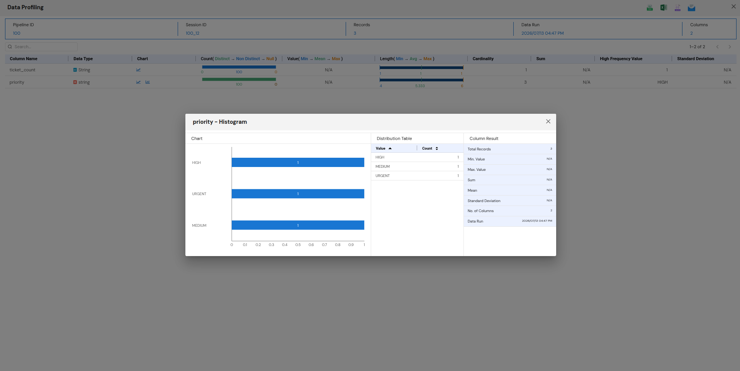The image size is (740, 371).
Task: Click Total Records row in Column Result
Action: tap(510, 149)
